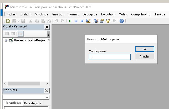Image resolution: width=169 pixels, height=109 pixels.
Task: Click the Save toolbar icon
Action: tap(23, 21)
